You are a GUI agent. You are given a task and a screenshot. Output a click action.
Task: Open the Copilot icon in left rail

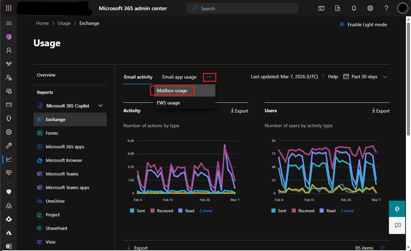tap(9, 37)
